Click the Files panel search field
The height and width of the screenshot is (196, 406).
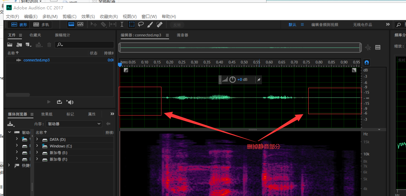click(x=84, y=45)
